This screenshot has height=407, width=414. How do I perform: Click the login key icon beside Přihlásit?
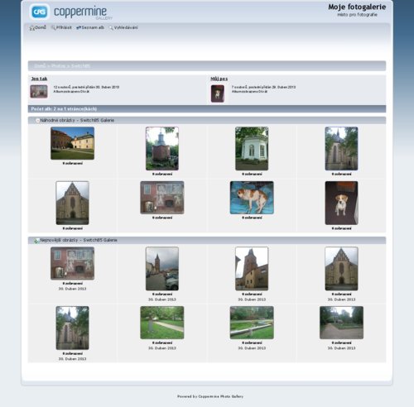coord(53,27)
